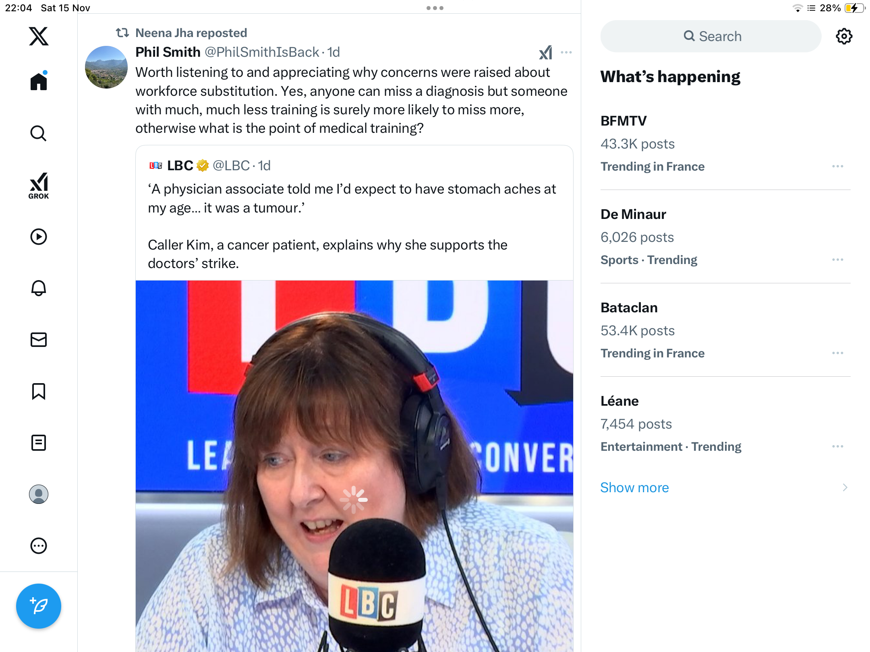The width and height of the screenshot is (870, 652).
Task: Click Show more trends link
Action: pyautogui.click(x=634, y=487)
